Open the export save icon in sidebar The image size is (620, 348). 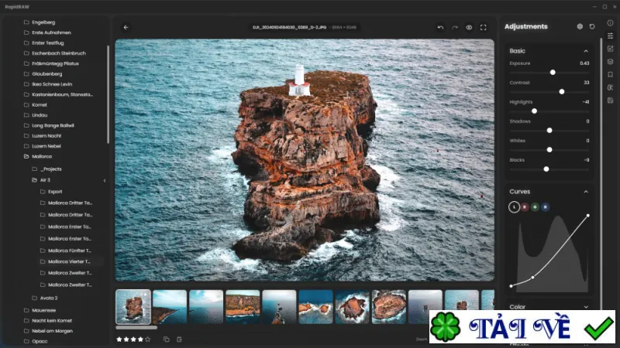click(610, 101)
